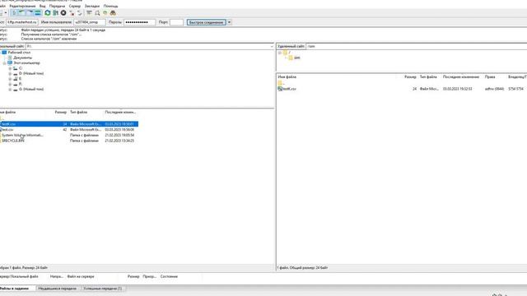The height and width of the screenshot is (296, 527).
Task: Sort remote files by Размер column
Action: [410, 76]
